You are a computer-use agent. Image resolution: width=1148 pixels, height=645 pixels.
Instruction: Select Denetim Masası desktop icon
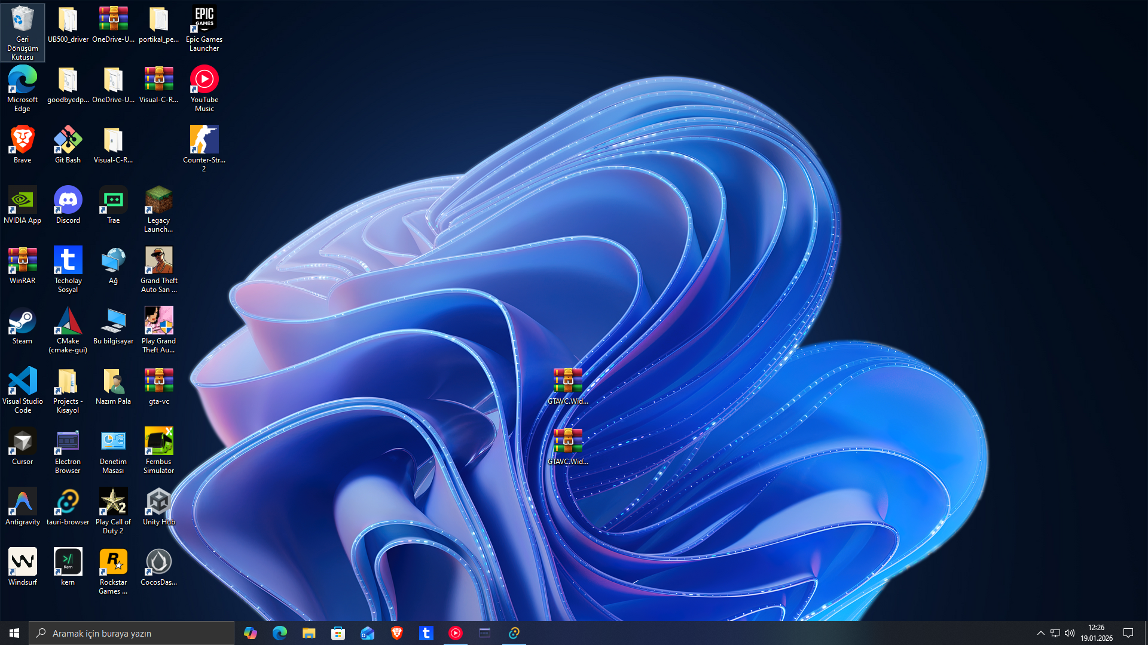click(x=113, y=450)
